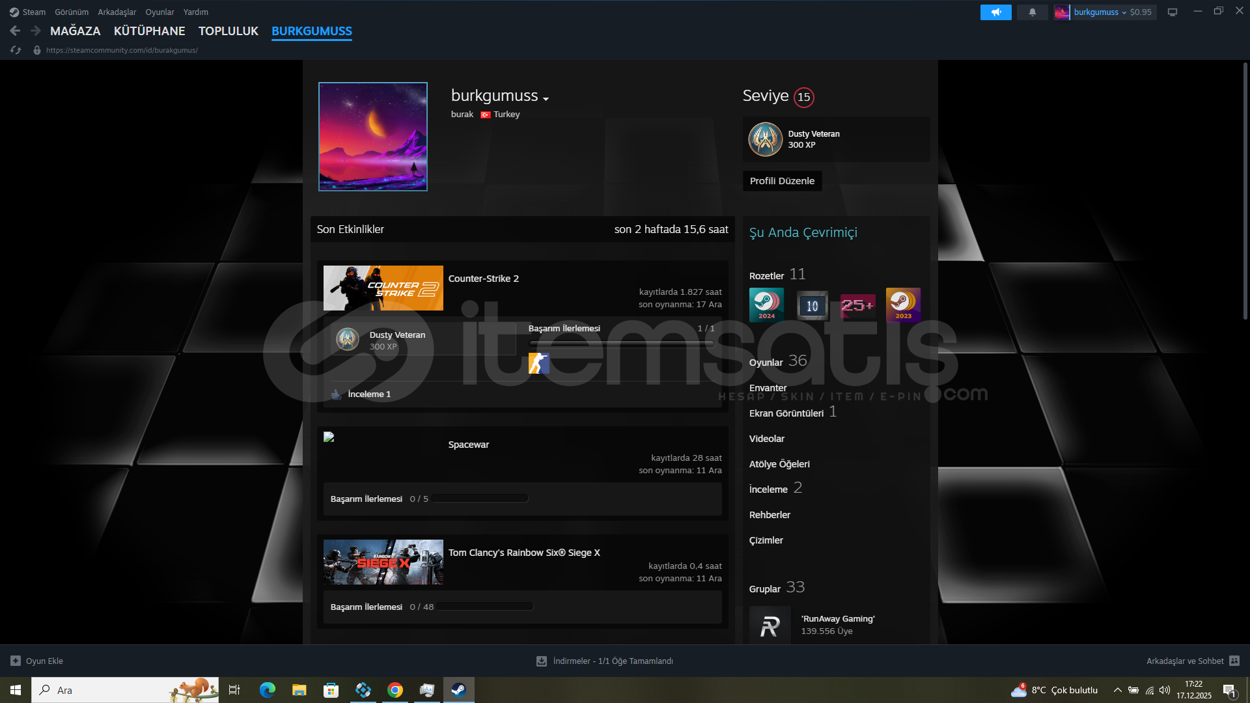
Task: Click the Big Picture mode monitor icon
Action: point(1173,12)
